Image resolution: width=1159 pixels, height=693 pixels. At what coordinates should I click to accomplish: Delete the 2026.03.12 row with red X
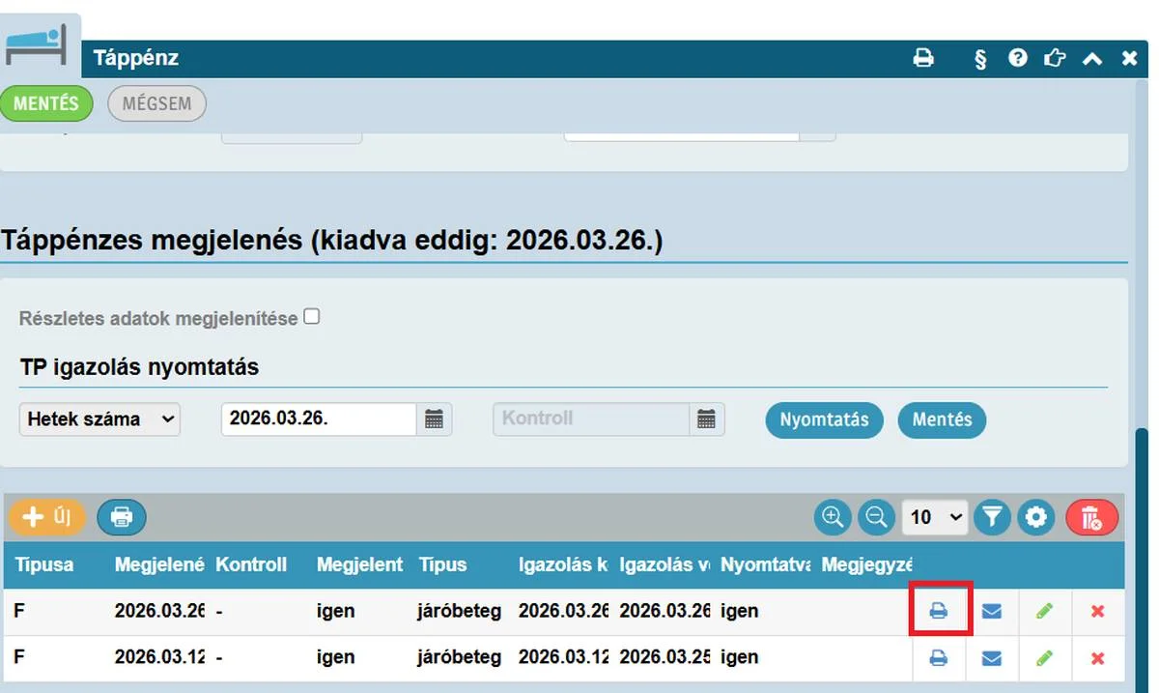[x=1097, y=657]
